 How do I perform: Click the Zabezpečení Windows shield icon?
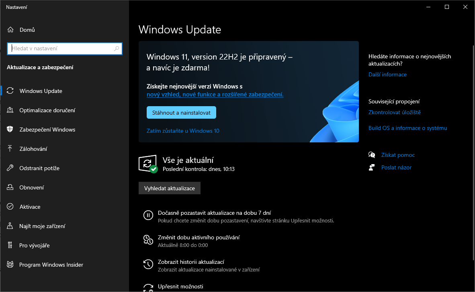(x=10, y=129)
